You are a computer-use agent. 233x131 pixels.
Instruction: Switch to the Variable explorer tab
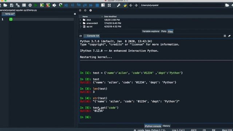[151, 31]
